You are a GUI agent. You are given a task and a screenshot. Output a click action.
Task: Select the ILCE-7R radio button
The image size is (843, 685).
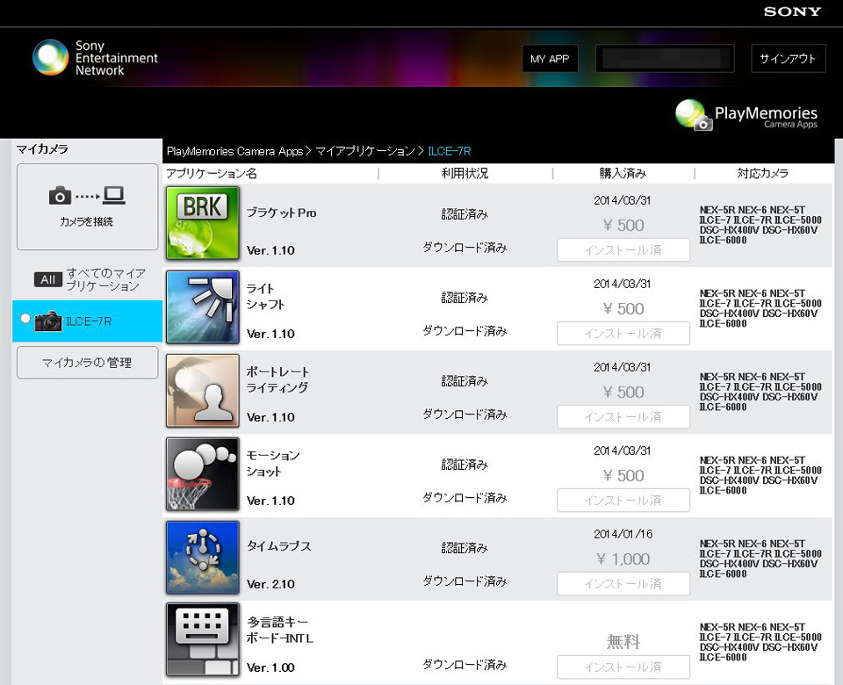[25, 318]
